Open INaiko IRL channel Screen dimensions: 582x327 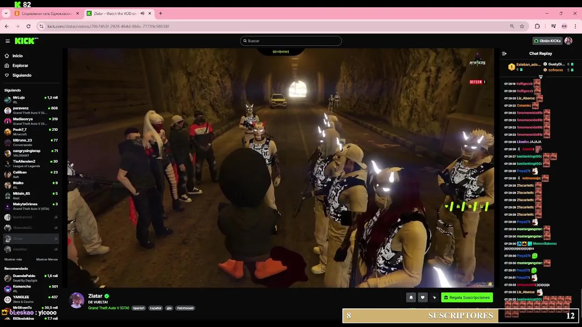coord(31,185)
